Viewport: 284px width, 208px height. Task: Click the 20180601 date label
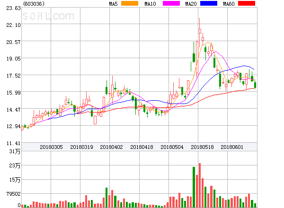pyautogui.click(x=232, y=147)
